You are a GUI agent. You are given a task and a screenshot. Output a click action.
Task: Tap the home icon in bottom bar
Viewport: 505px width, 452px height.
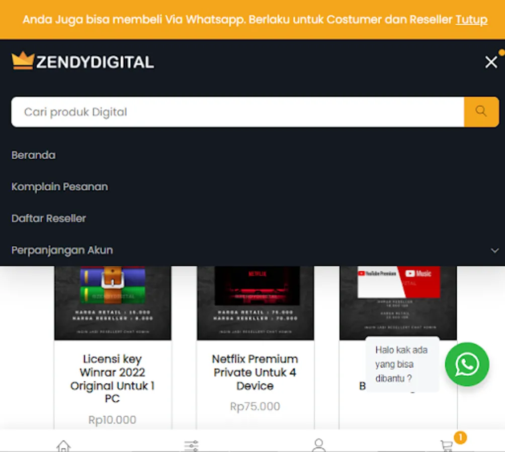[x=63, y=445]
